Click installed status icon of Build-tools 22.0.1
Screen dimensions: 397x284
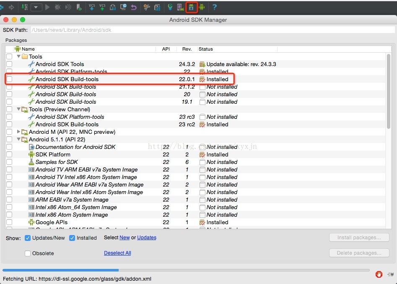tap(202, 79)
